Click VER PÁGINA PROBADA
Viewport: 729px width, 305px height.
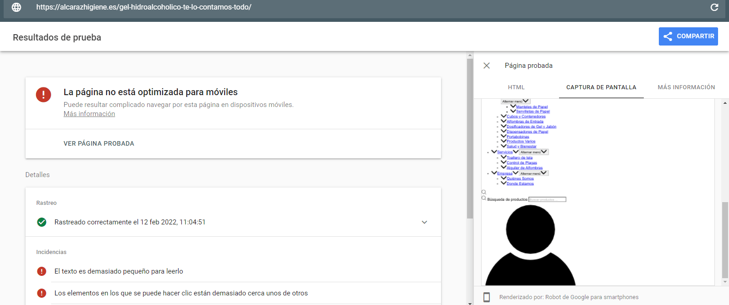(x=99, y=143)
